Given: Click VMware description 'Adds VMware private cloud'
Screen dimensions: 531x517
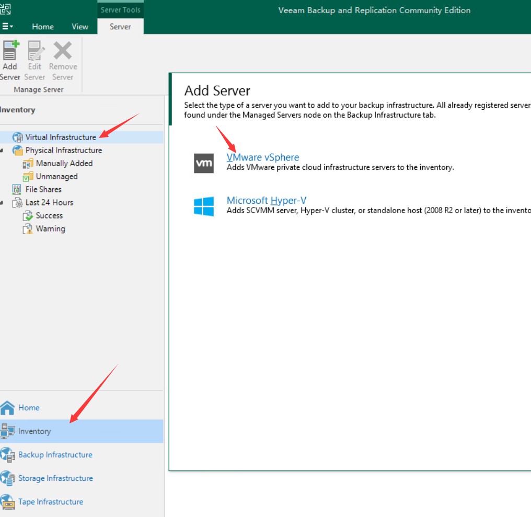Looking at the screenshot, I should tap(340, 167).
